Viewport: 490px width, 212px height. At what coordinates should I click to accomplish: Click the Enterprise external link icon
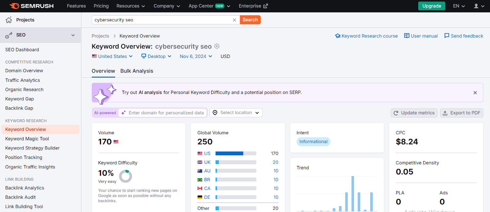266,6
